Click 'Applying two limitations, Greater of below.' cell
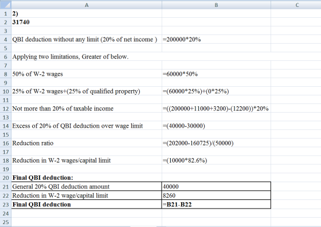The height and width of the screenshot is (227, 321). 87,56
